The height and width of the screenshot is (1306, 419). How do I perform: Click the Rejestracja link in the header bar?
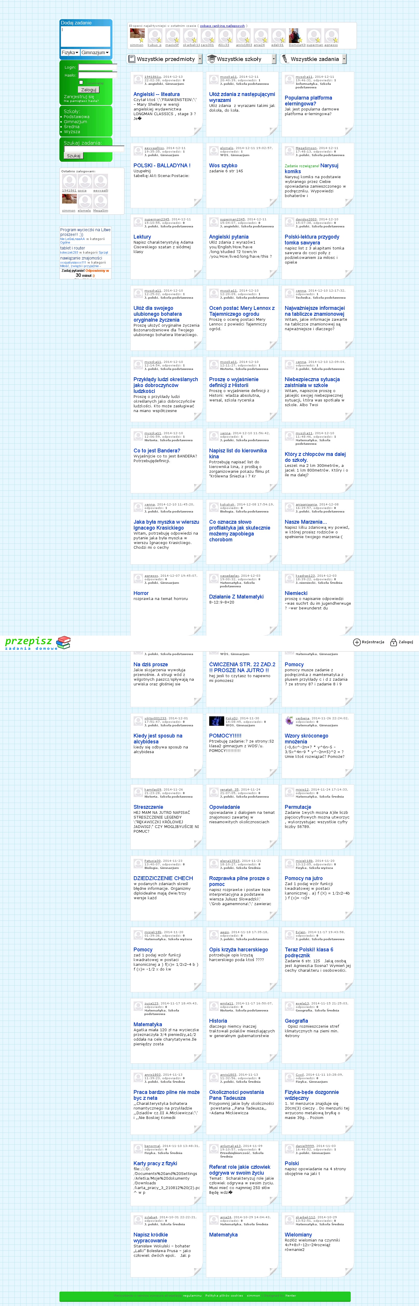click(x=373, y=642)
